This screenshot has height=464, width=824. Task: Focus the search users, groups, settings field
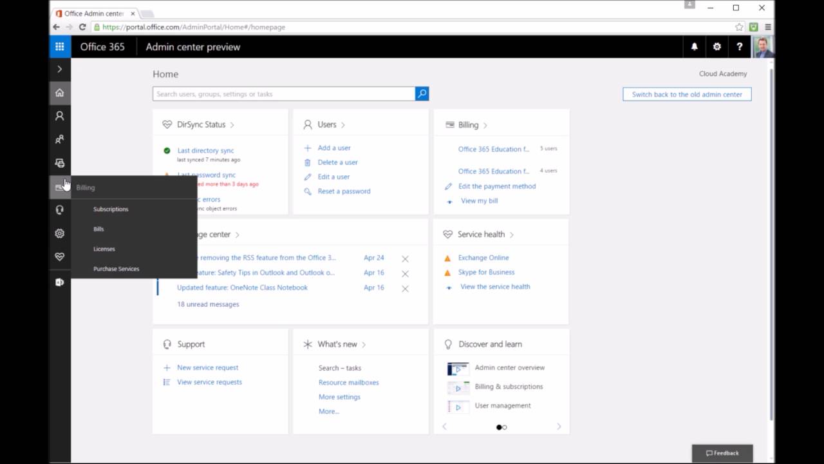pos(284,93)
